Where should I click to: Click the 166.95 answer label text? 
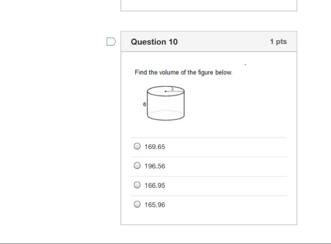coord(154,186)
